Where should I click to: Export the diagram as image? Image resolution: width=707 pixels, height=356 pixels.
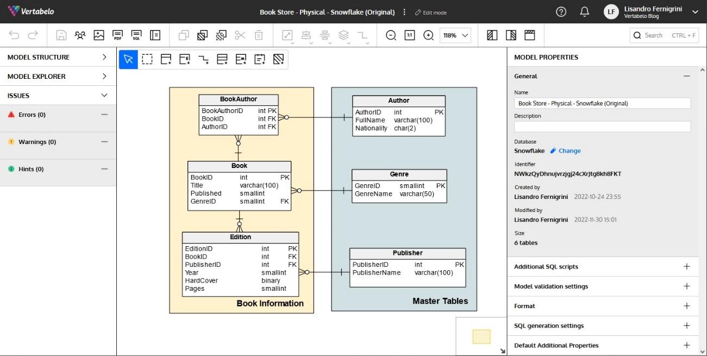pos(98,35)
